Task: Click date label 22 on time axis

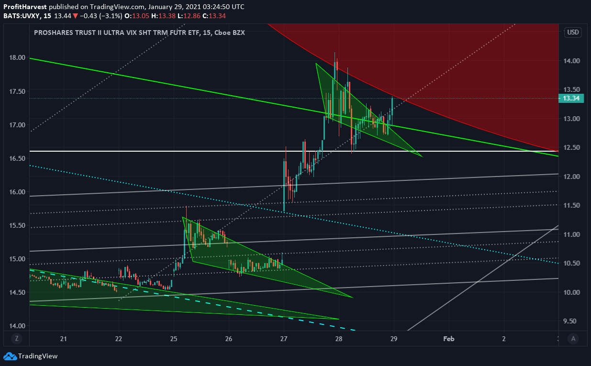Action: pos(119,339)
